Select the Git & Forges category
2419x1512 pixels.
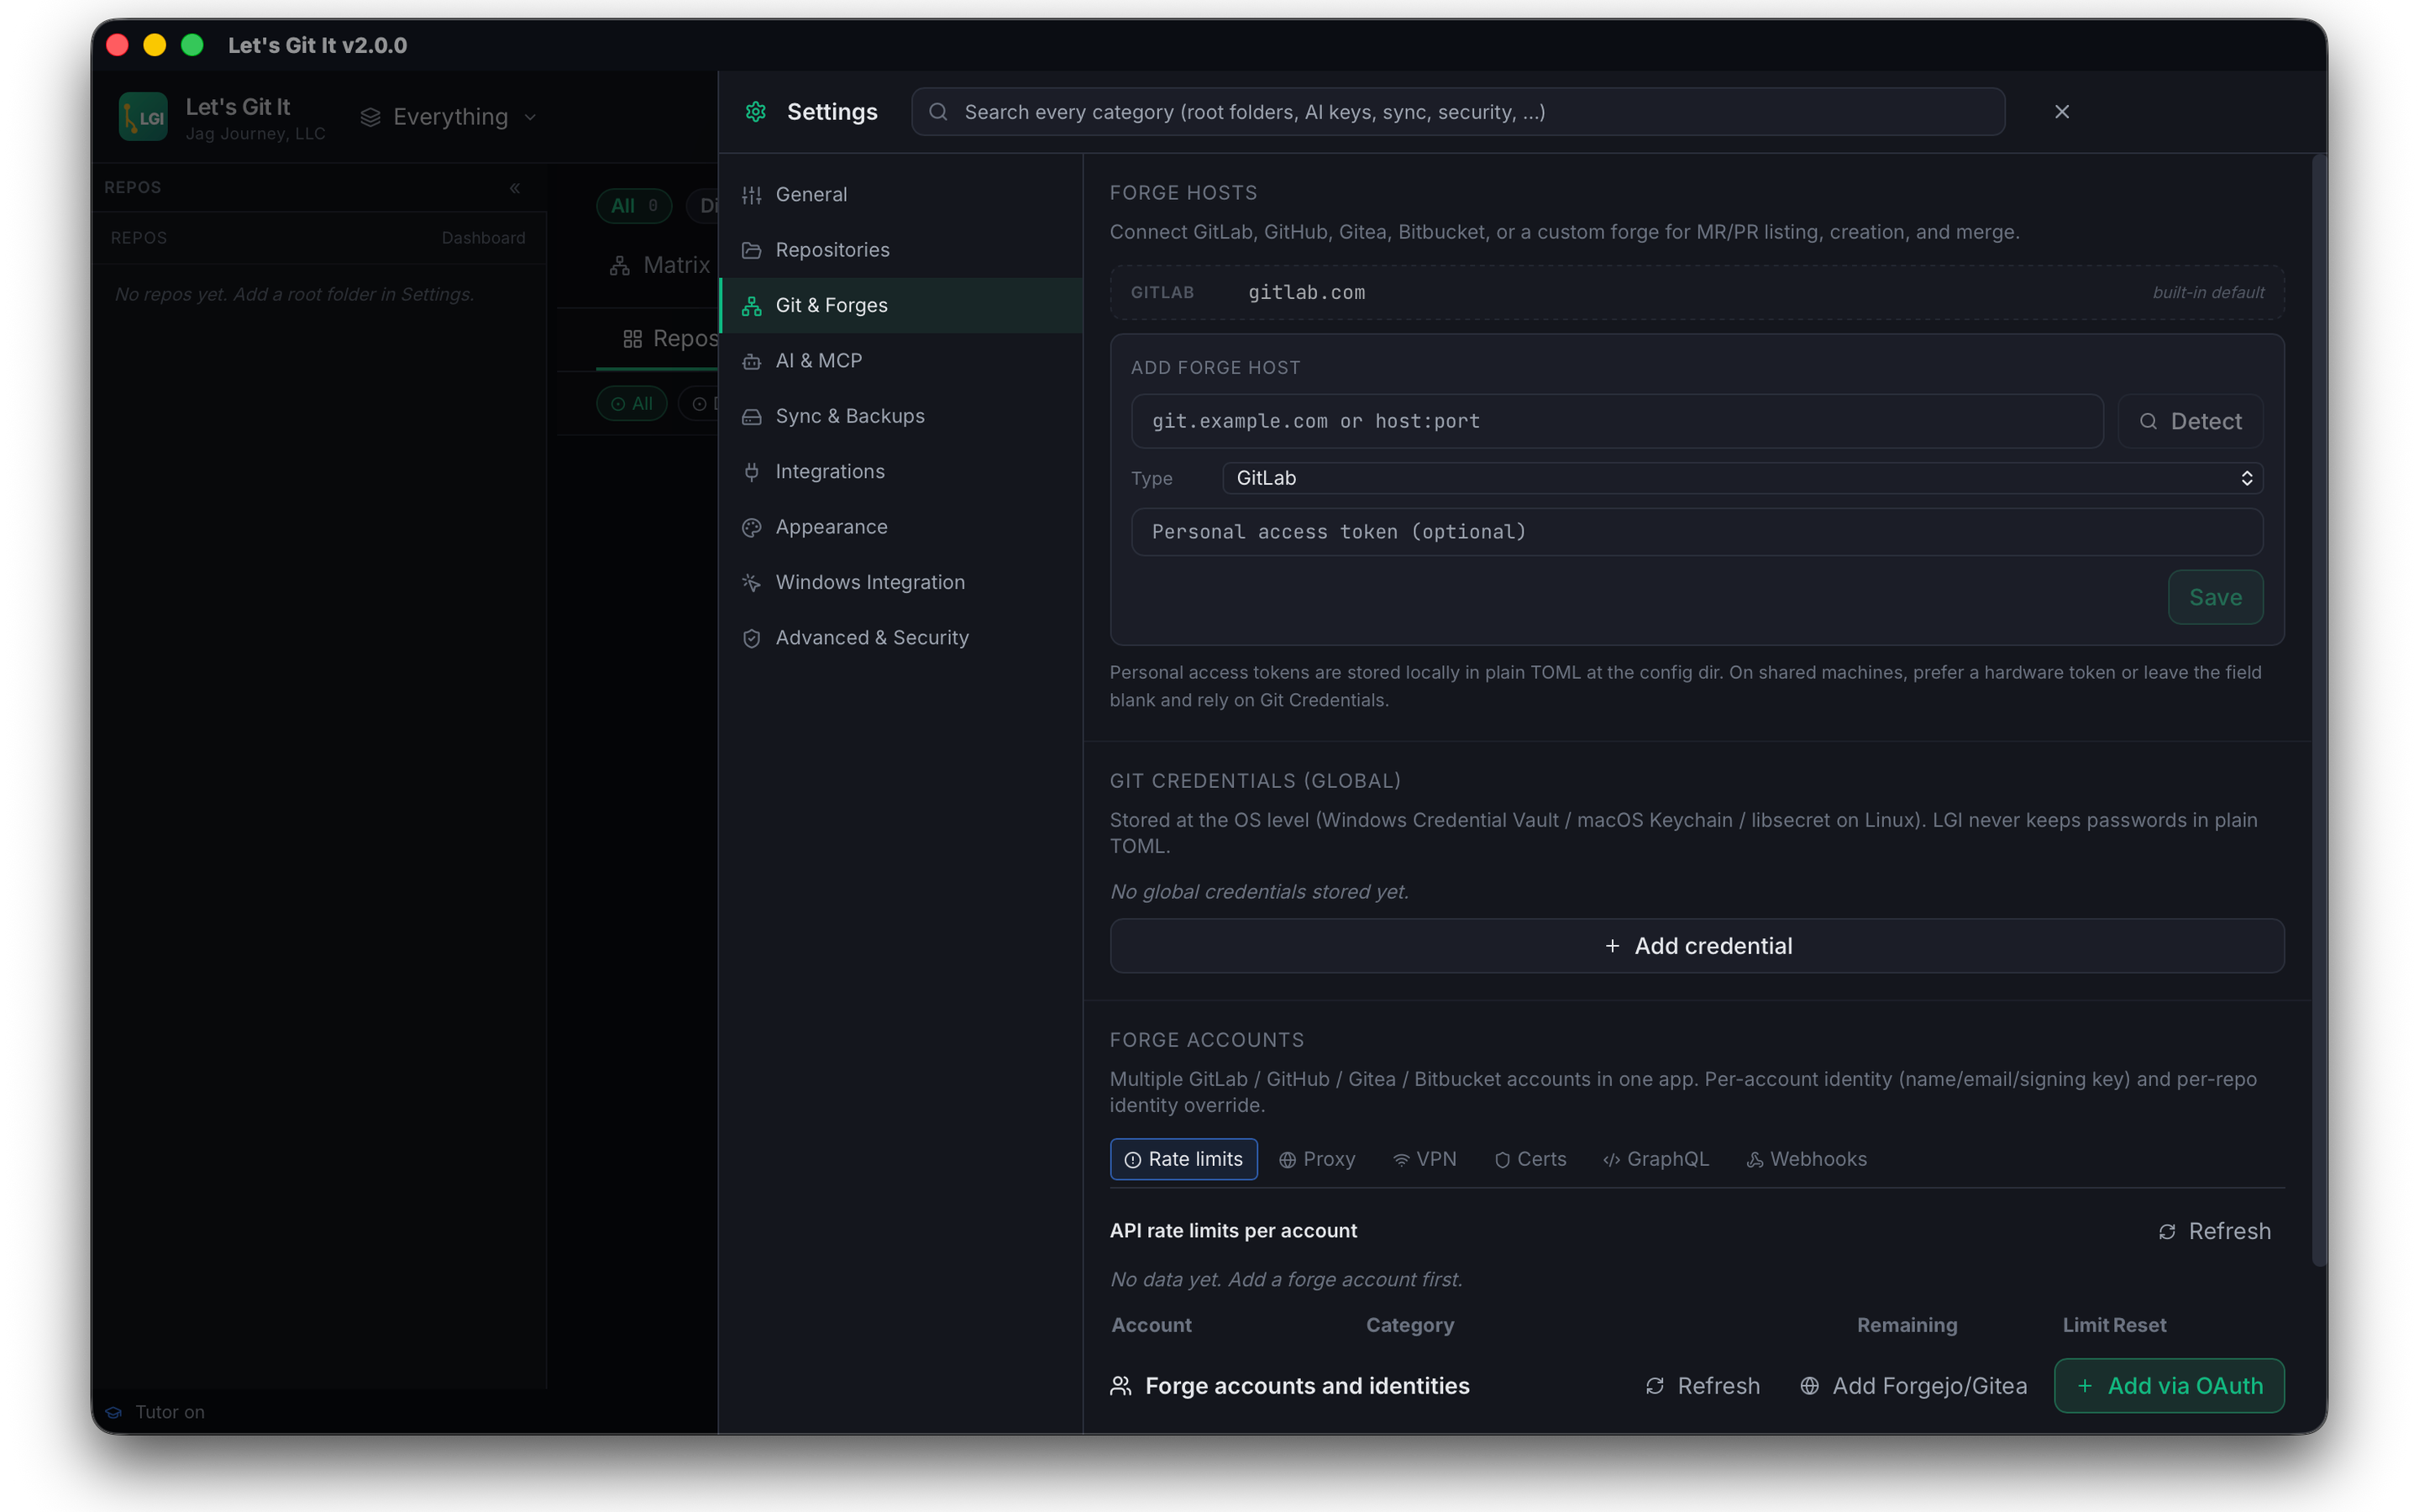click(900, 305)
